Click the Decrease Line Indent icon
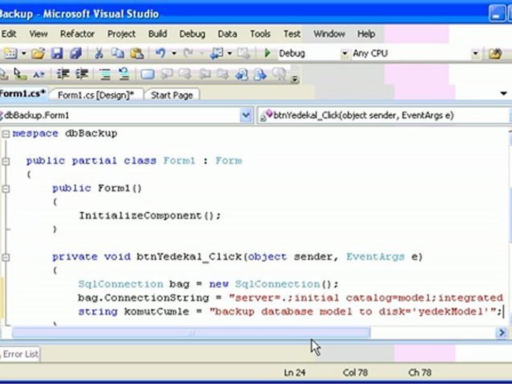Screen dimensions: 512x384 63,75
